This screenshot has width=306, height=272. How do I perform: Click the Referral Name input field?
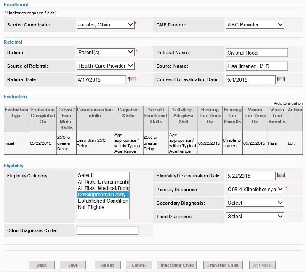click(x=257, y=53)
